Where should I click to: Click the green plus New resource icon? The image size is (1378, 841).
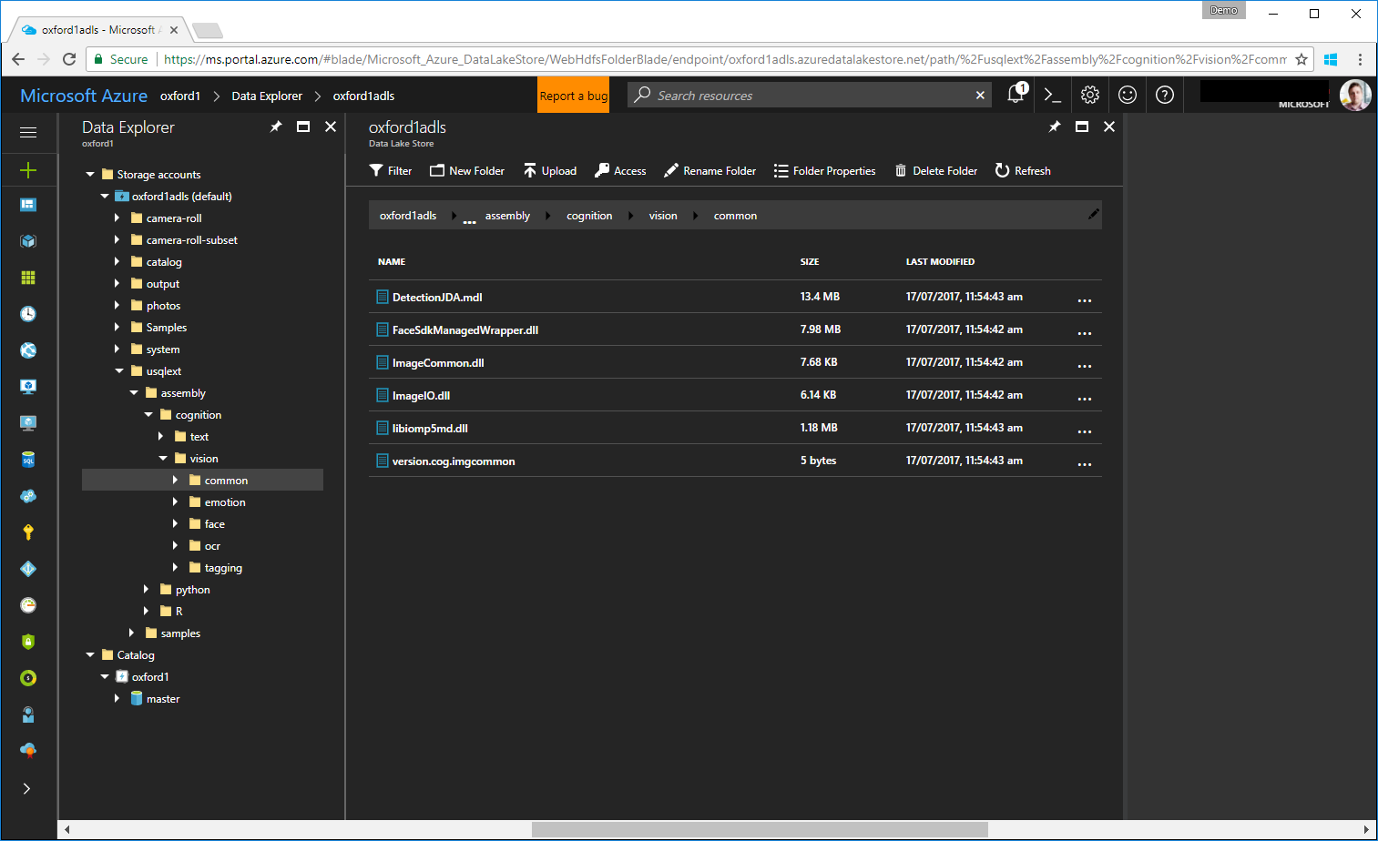pos(28,169)
